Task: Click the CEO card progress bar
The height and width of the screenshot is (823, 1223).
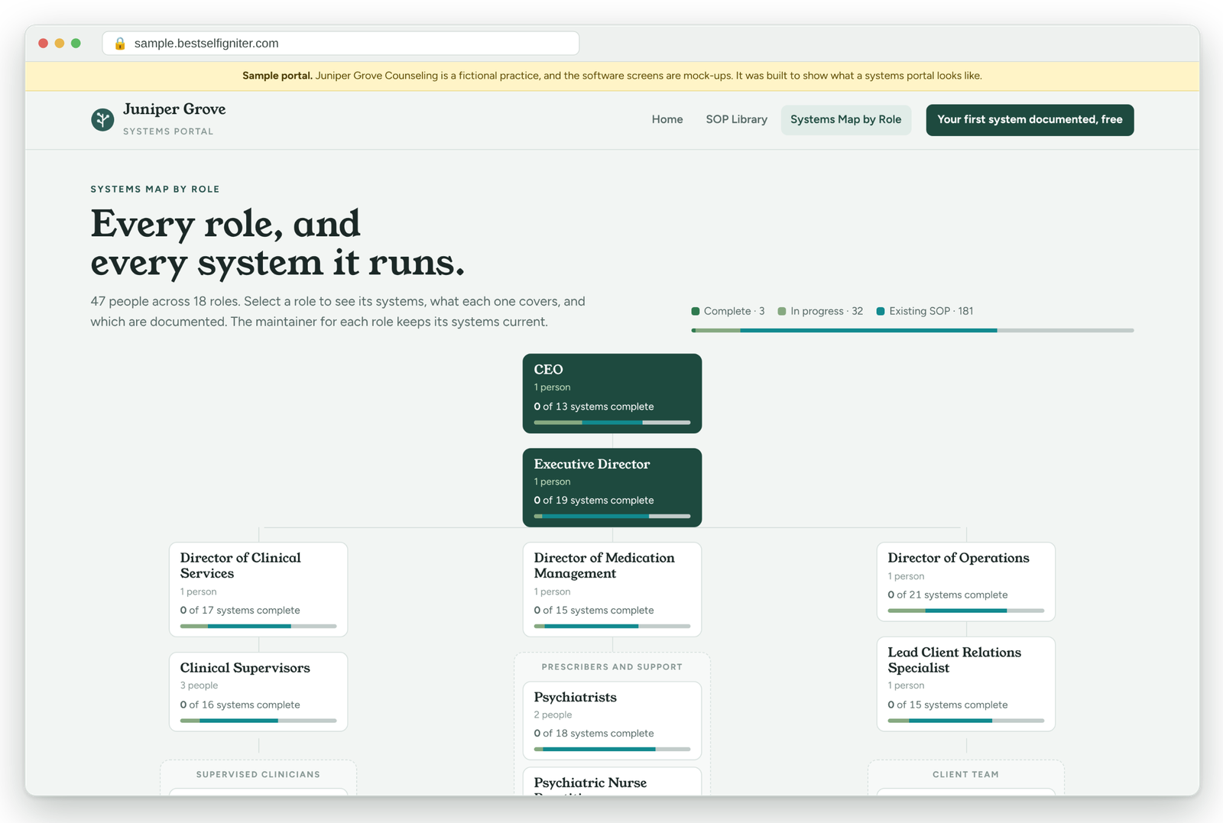Action: [612, 422]
